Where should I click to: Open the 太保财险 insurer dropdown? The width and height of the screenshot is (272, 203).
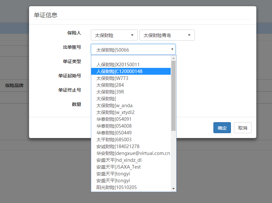114,35
